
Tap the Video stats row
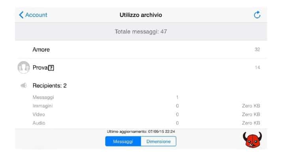pos(141,114)
